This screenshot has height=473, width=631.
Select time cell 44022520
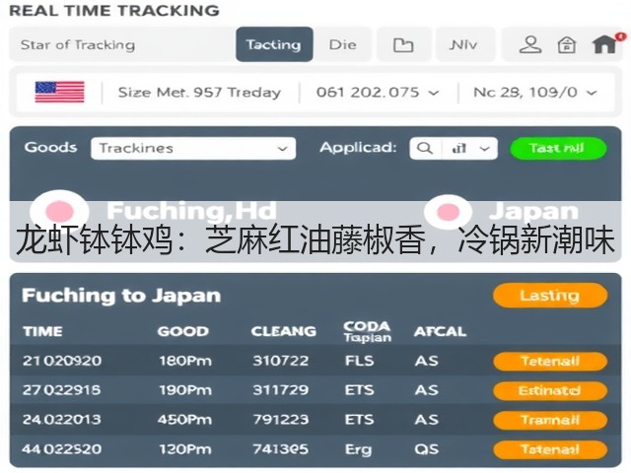(62, 449)
